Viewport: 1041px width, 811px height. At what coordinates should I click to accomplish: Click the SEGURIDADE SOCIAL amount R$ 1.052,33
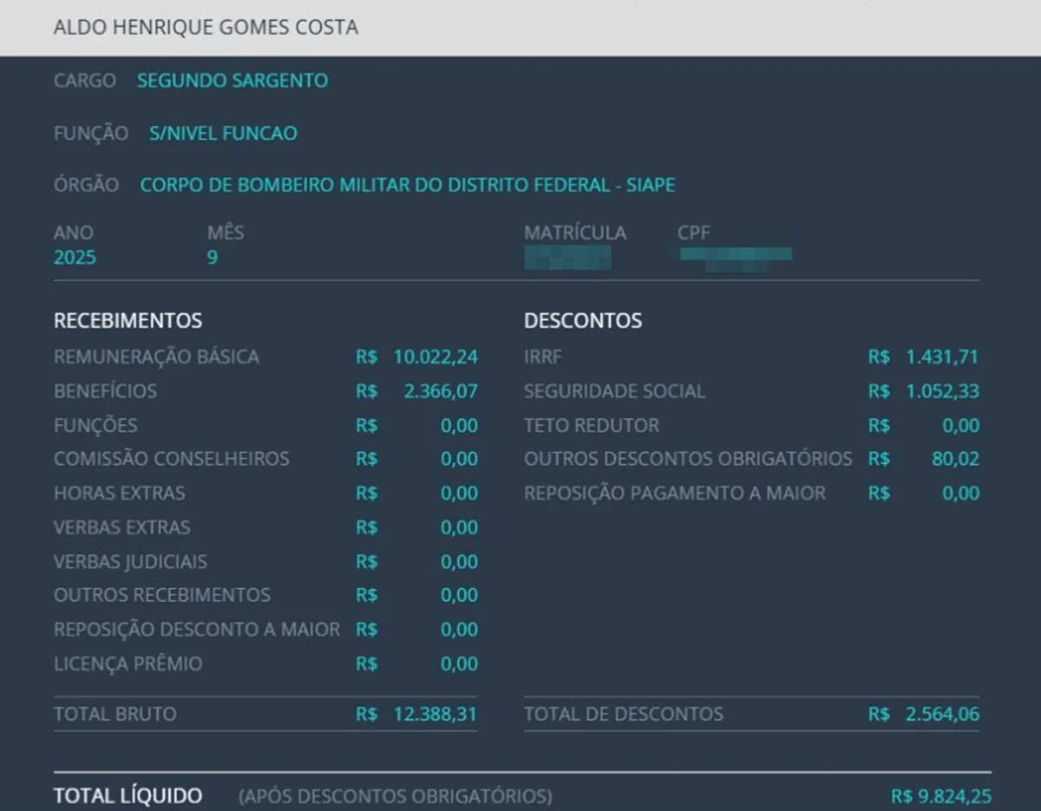coord(924,391)
